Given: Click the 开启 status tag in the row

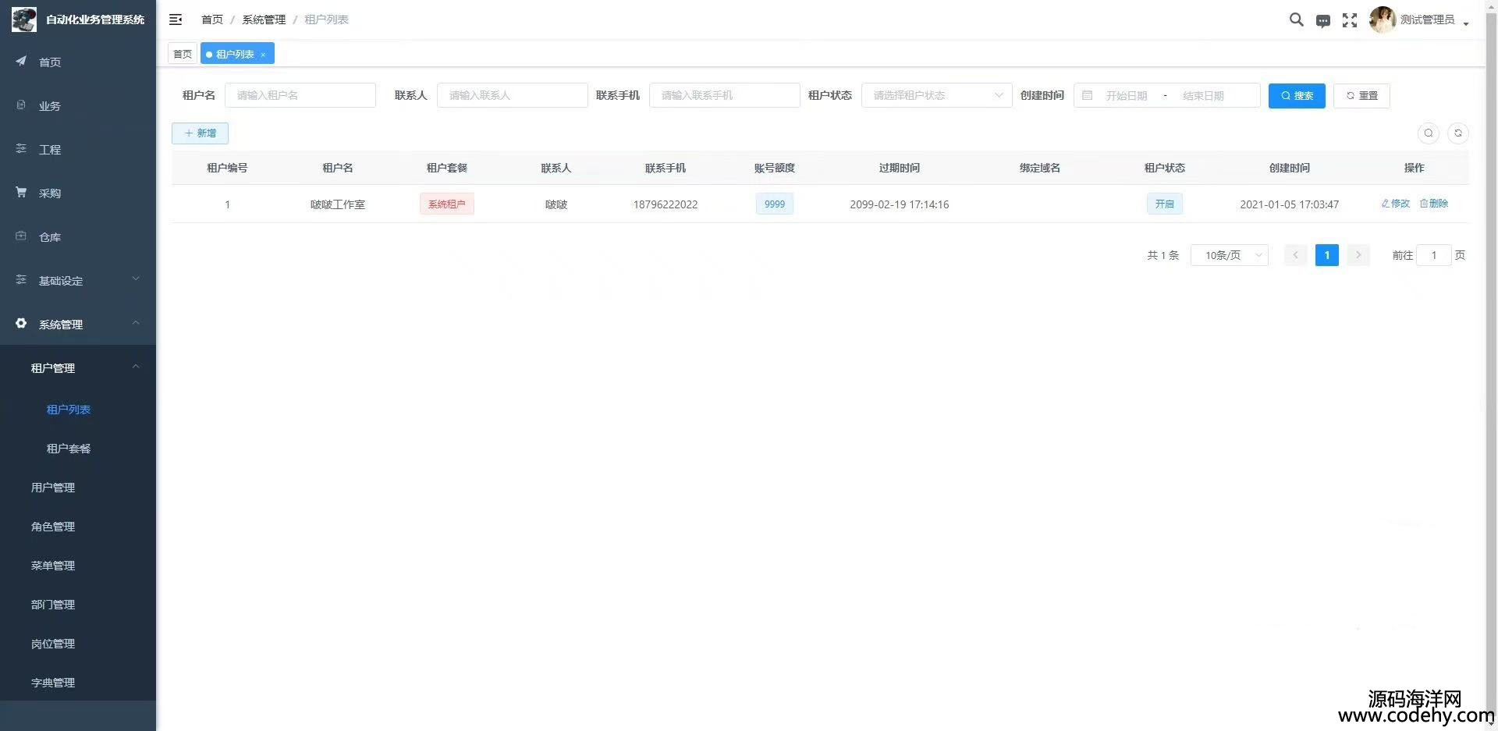Looking at the screenshot, I should tap(1164, 204).
